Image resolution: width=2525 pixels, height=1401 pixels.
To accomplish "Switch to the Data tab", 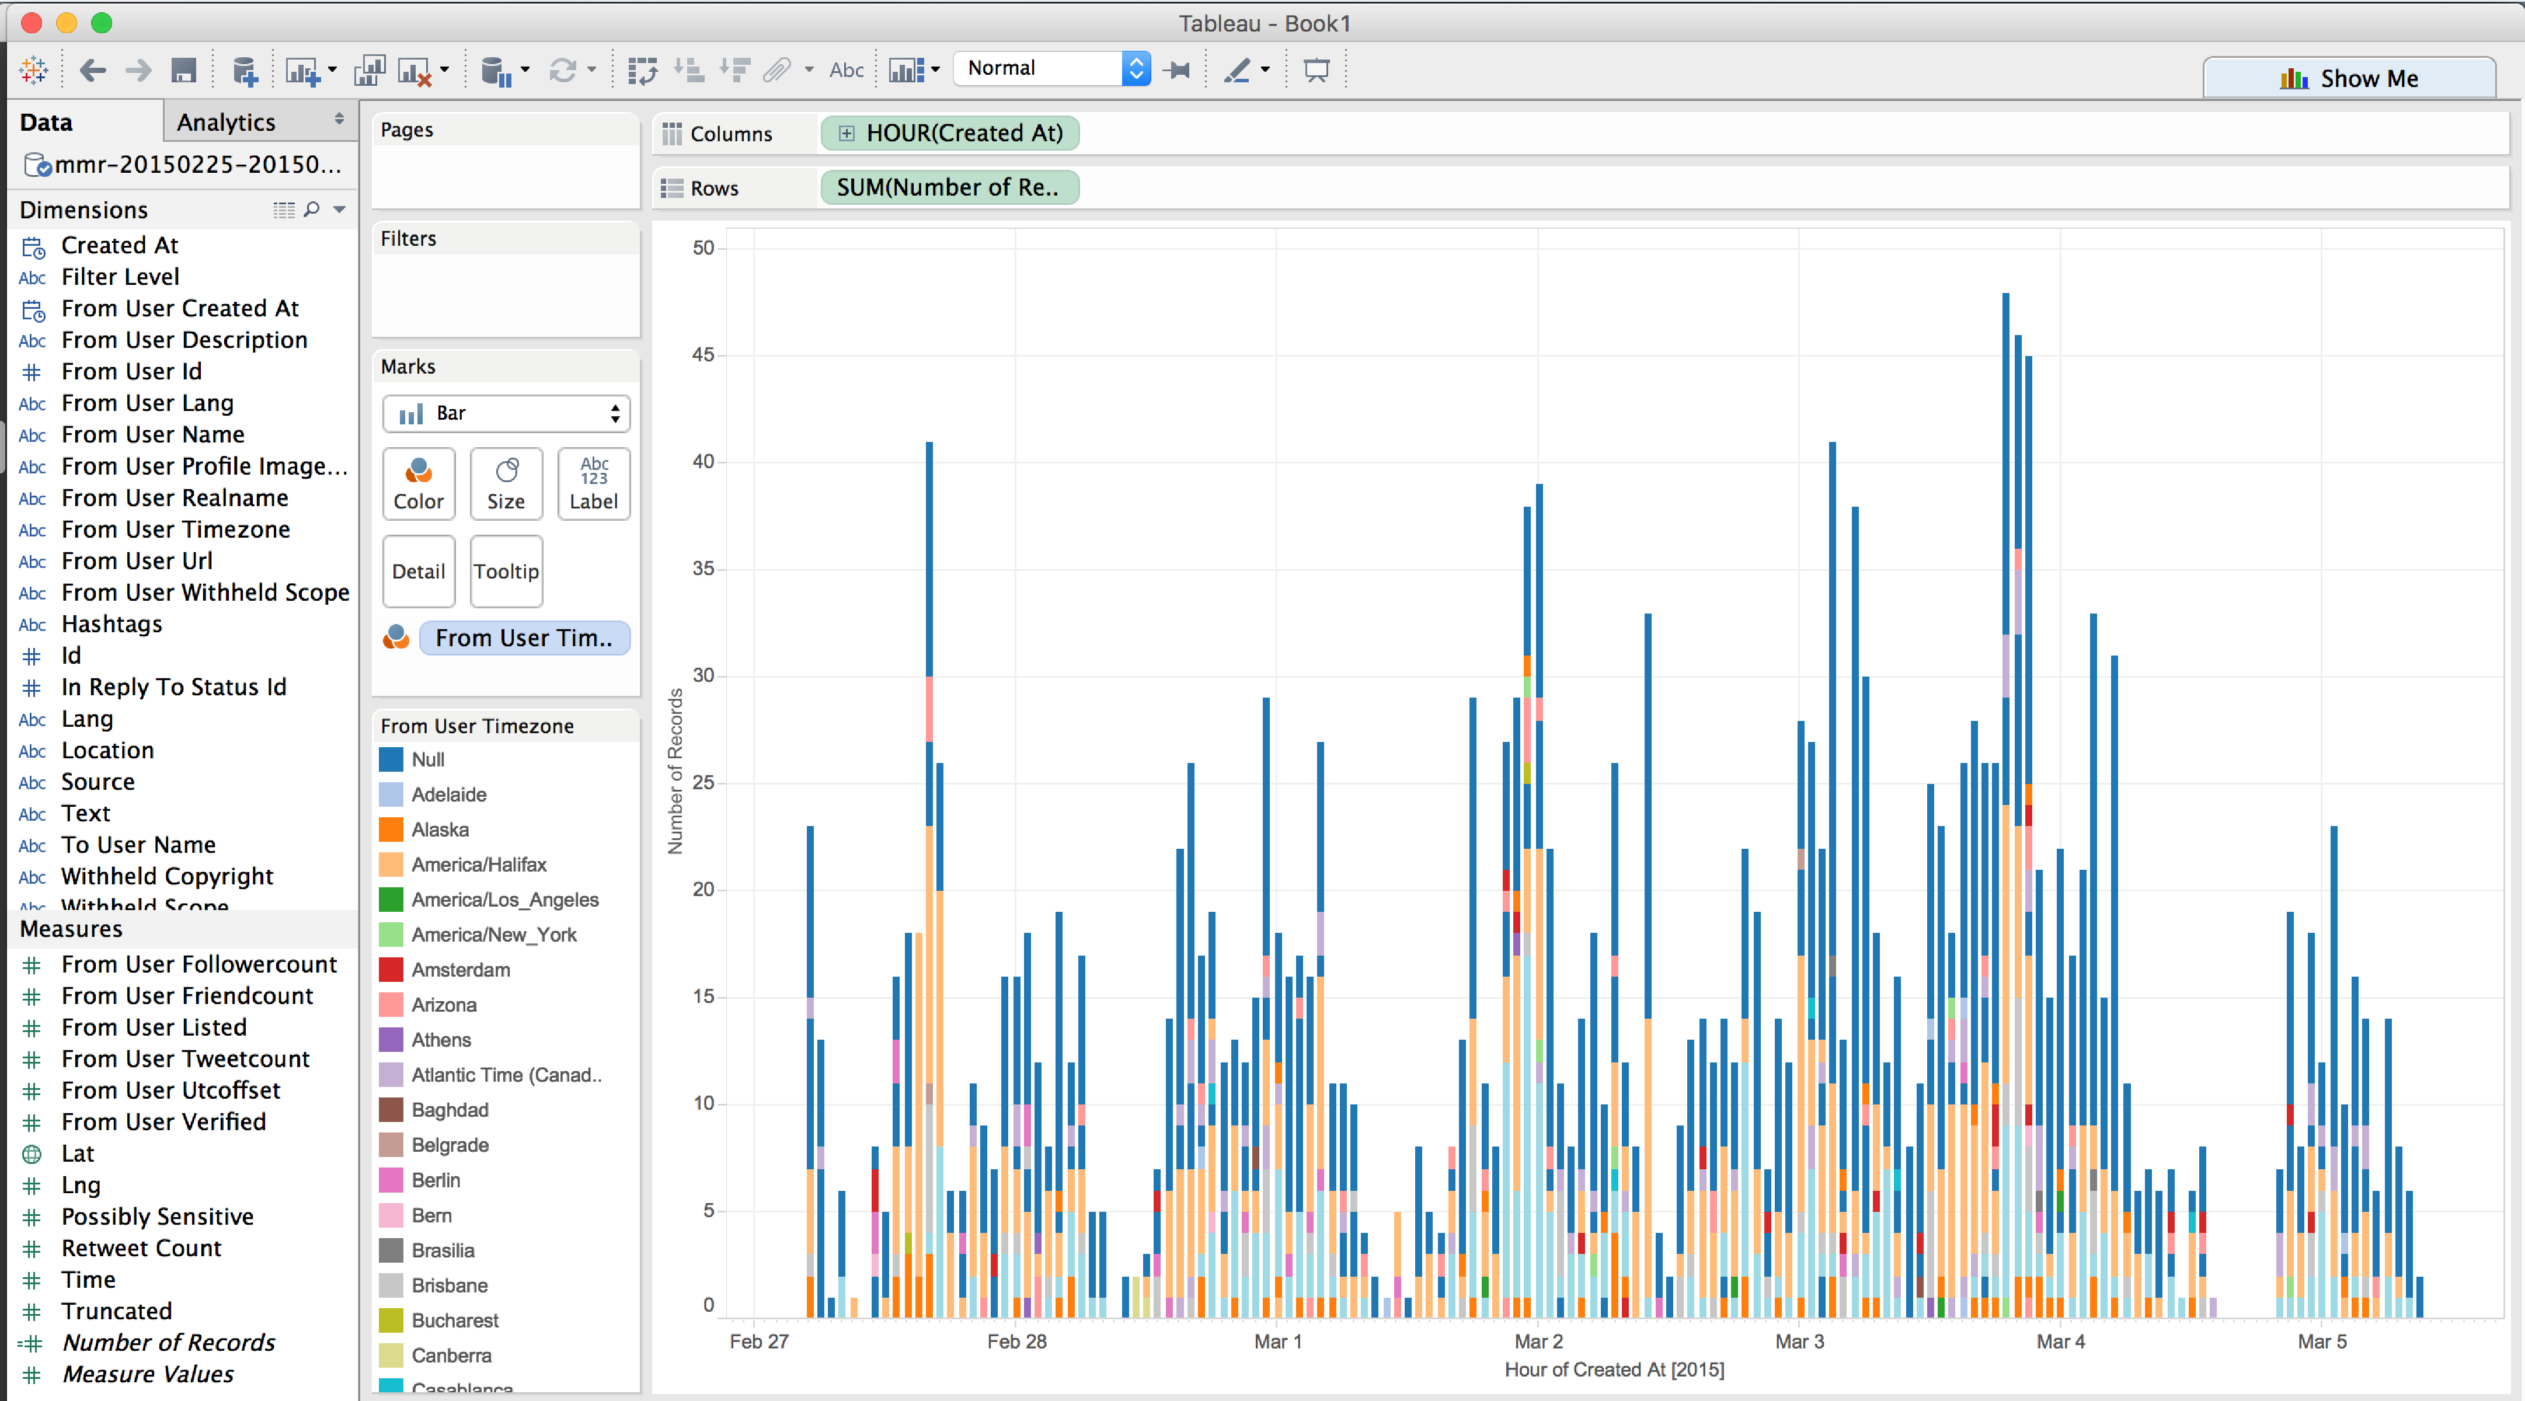I will 46,123.
